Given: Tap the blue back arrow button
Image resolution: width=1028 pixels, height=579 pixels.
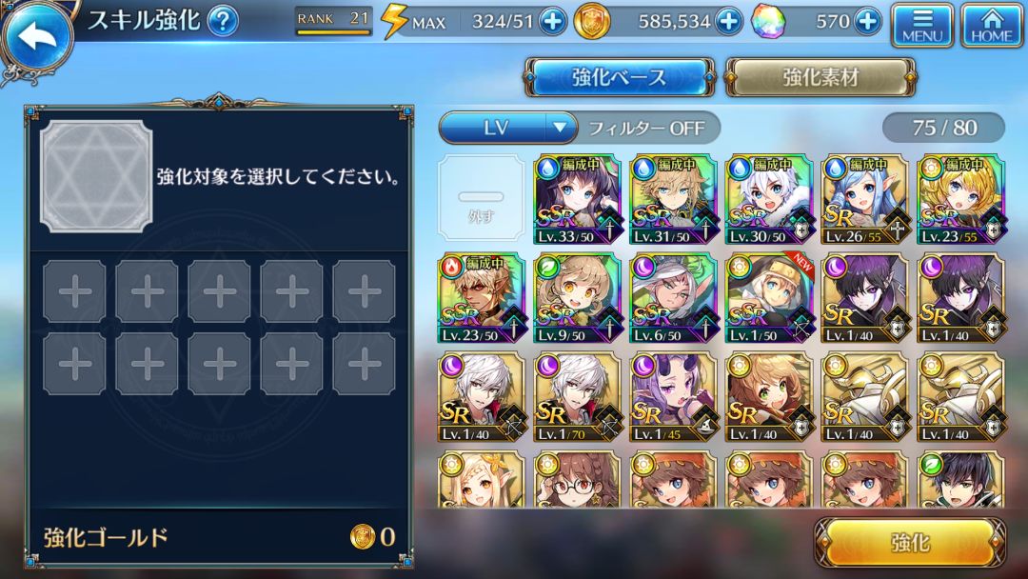Looking at the screenshot, I should [35, 36].
